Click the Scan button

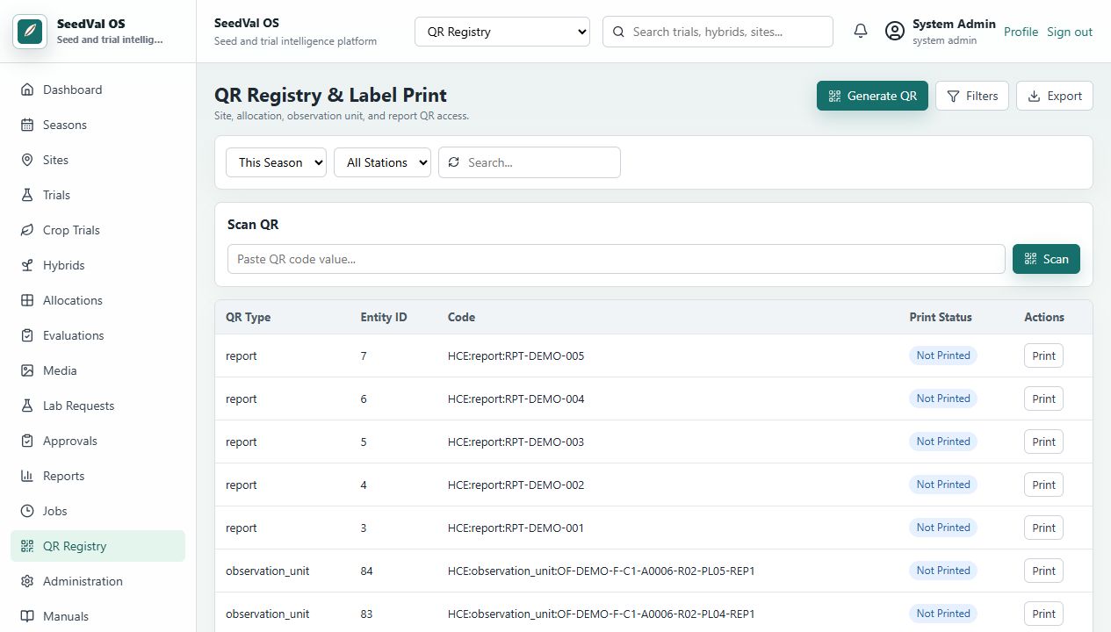1046,259
